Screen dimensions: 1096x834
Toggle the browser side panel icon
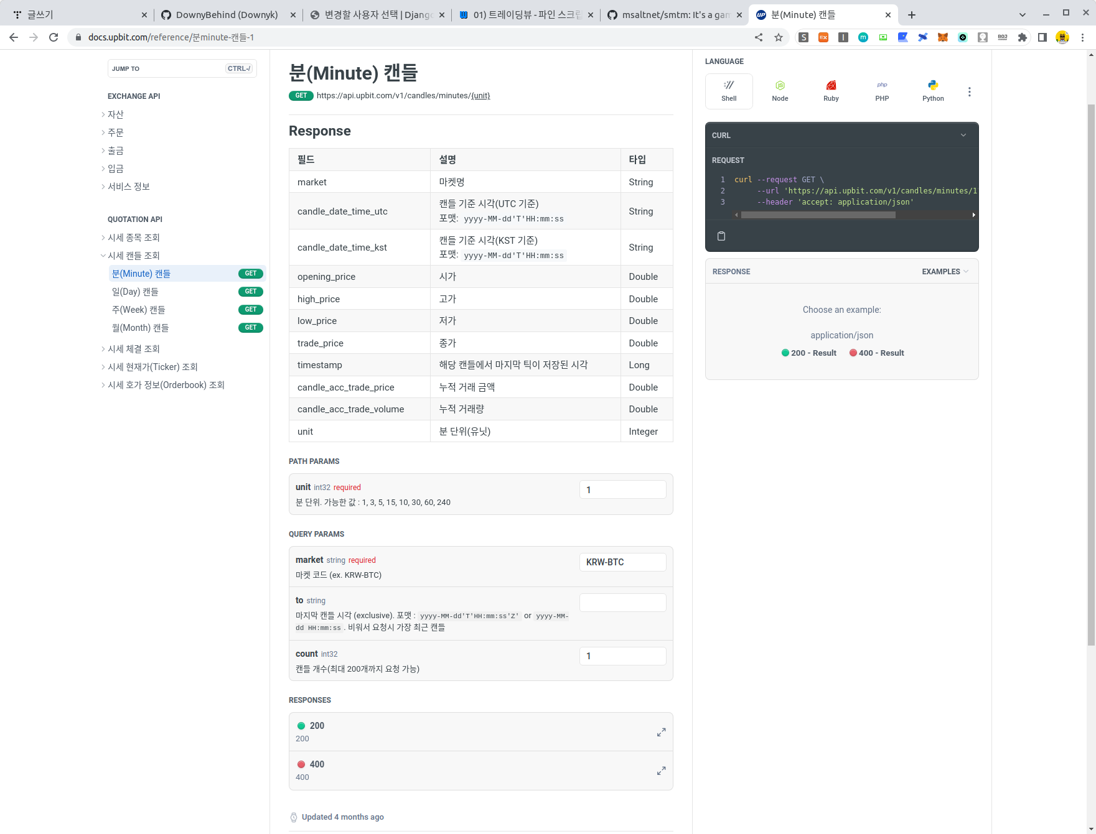[1042, 37]
